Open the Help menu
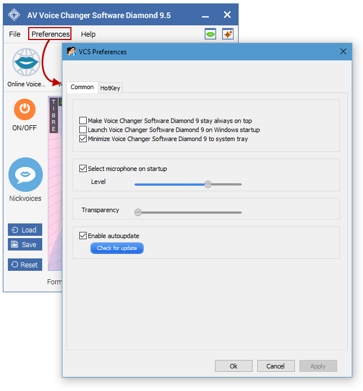Screen dimensions: 363x391 click(x=88, y=34)
